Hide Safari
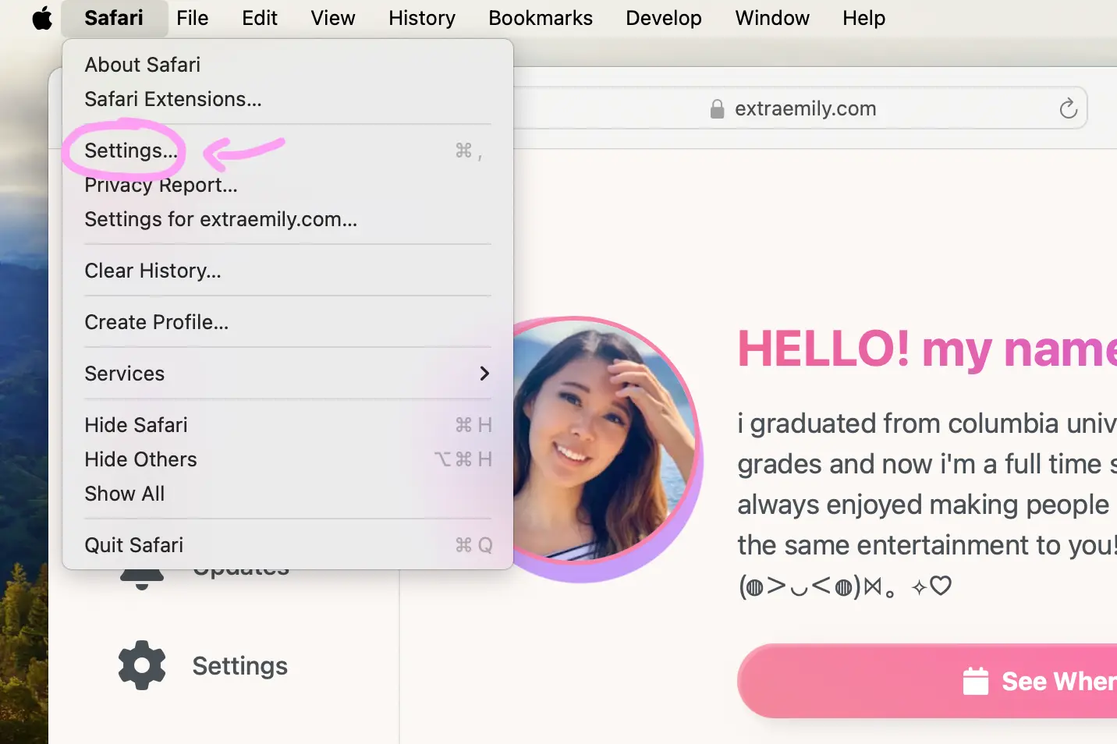This screenshot has height=744, width=1117. 136,424
